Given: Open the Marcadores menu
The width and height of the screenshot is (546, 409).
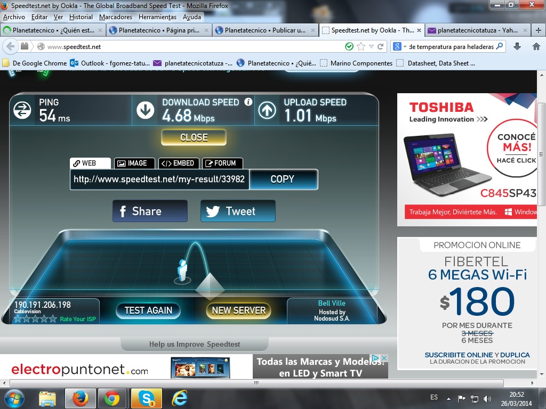Looking at the screenshot, I should [x=116, y=17].
